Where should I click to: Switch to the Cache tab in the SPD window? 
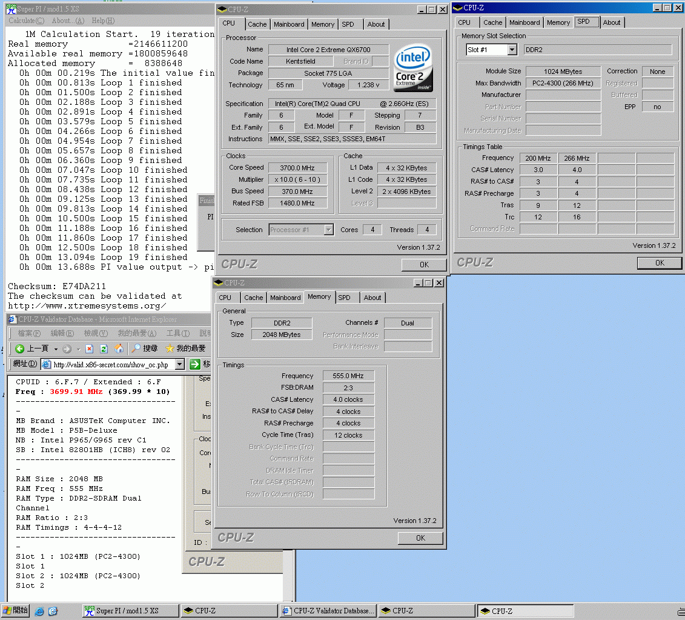pos(493,23)
